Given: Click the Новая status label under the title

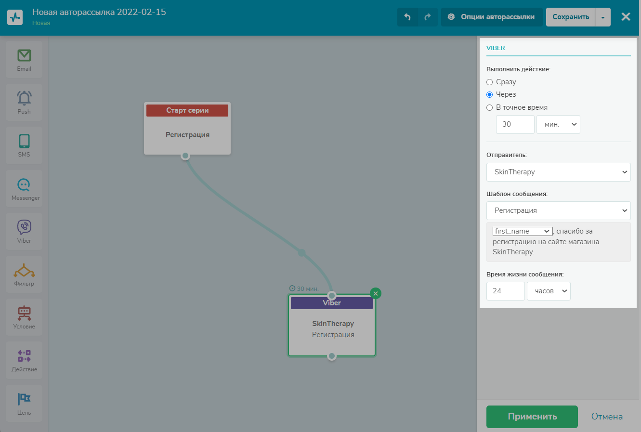Looking at the screenshot, I should 41,23.
